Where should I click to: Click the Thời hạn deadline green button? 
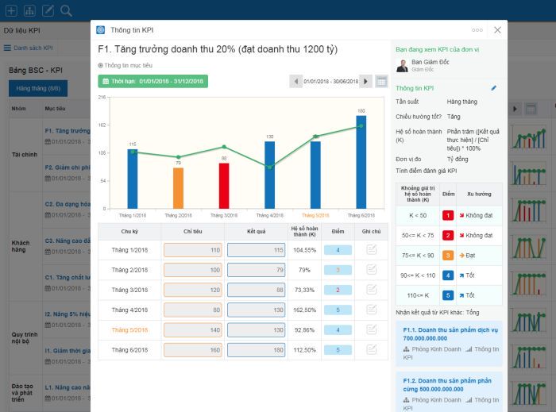tap(153, 81)
